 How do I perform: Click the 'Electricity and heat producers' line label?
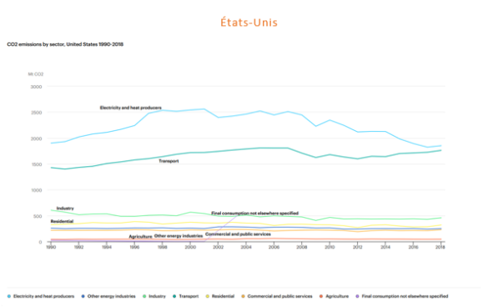click(131, 108)
